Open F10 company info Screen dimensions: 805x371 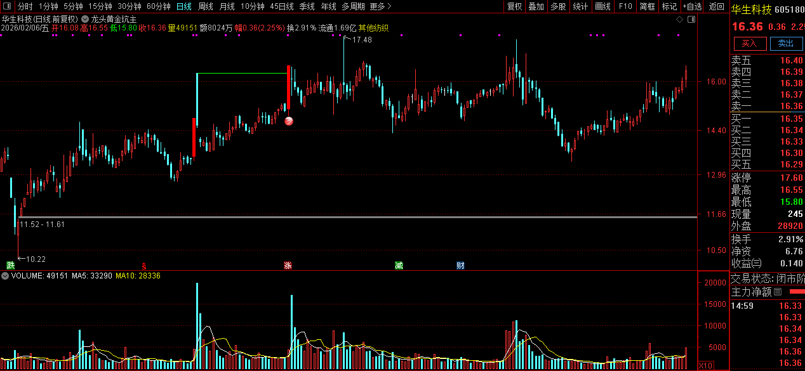(x=625, y=6)
